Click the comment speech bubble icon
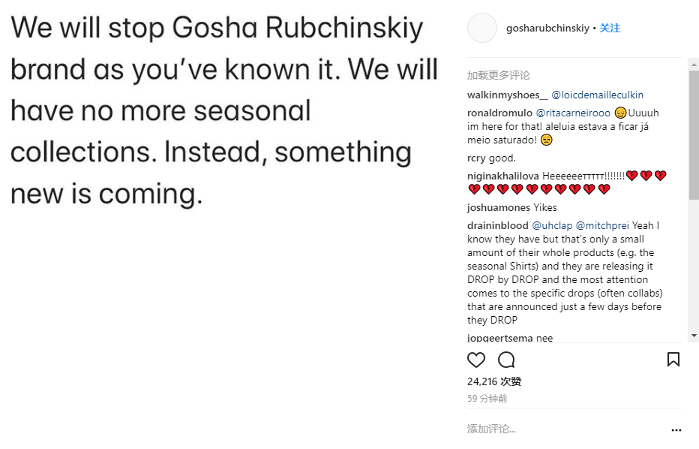The width and height of the screenshot is (699, 449). click(x=506, y=360)
